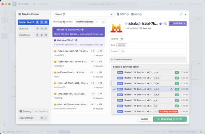This screenshot has width=205, height=134.
Task: Open the Chat sidebar icon in LM Studio
Action: click(4, 12)
